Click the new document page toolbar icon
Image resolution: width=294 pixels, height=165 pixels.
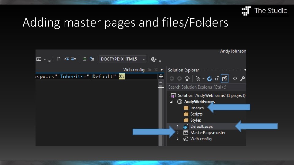pyautogui.click(x=58, y=59)
